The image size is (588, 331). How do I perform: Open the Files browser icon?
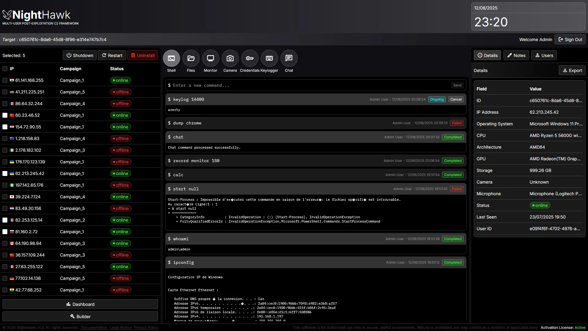191,58
